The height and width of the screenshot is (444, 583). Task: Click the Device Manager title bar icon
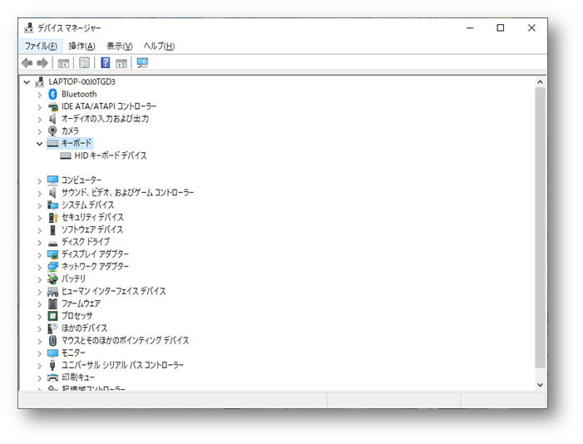[x=28, y=28]
